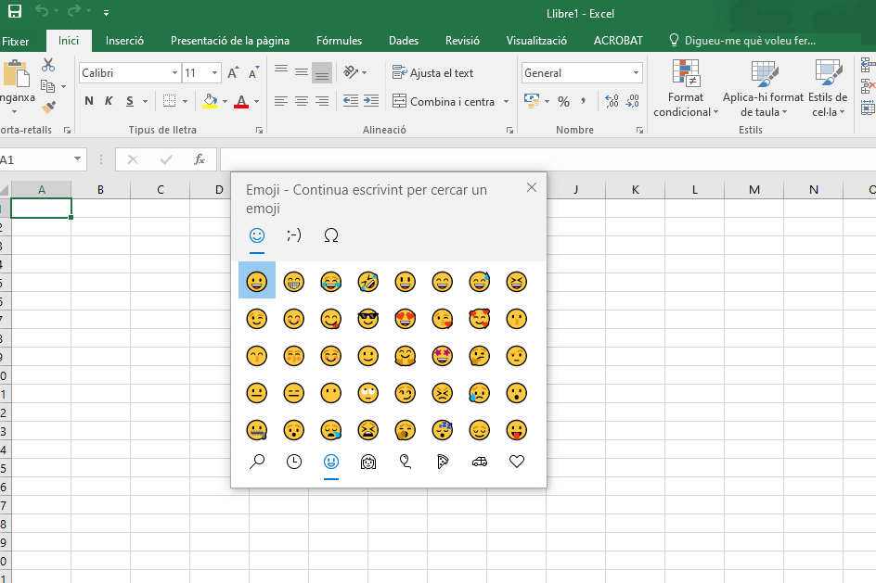Show recently used emojis via clock icon
Viewport: 876px width, 583px height.
294,461
